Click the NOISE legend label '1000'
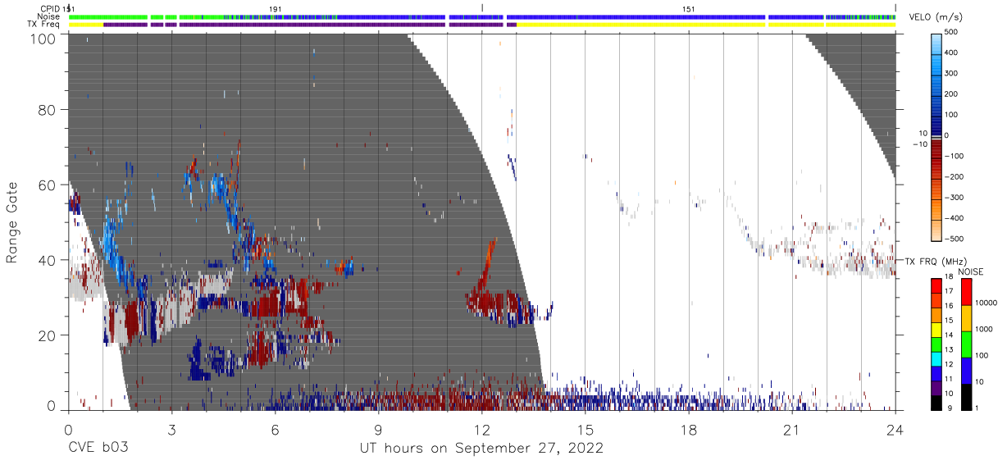 985,329
